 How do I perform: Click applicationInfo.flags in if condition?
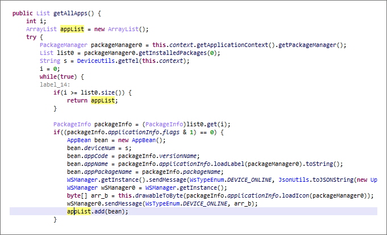point(144,132)
